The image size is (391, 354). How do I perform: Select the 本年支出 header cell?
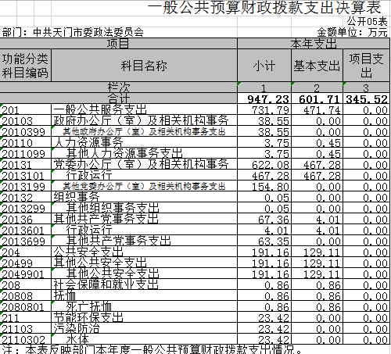coord(314,44)
